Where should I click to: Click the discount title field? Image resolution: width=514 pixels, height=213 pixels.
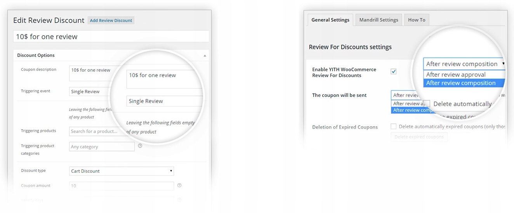pyautogui.click(x=111, y=37)
